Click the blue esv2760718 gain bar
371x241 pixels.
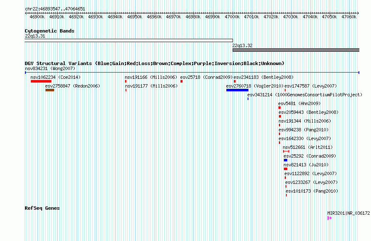237,90
